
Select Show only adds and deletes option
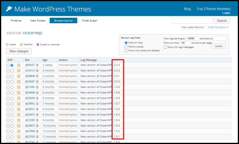point(126,51)
